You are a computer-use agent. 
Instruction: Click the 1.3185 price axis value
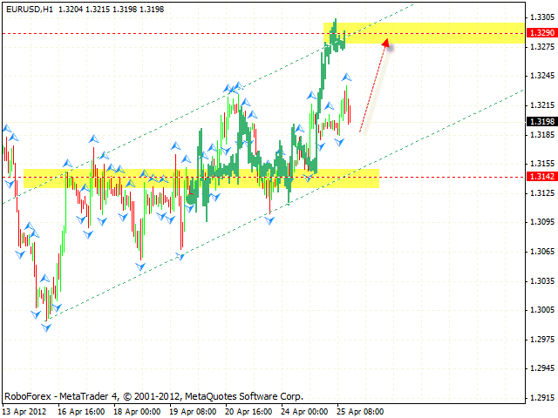pyautogui.click(x=542, y=135)
